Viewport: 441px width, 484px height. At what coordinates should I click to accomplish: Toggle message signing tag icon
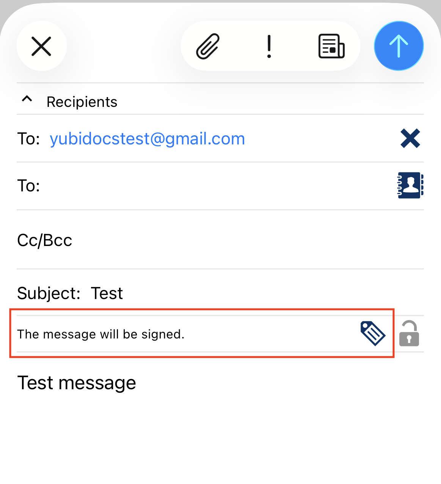click(x=372, y=334)
